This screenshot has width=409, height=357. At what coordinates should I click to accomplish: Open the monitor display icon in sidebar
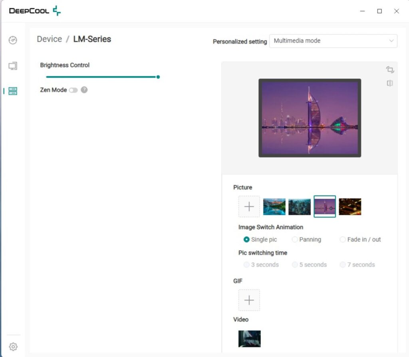[x=13, y=66]
